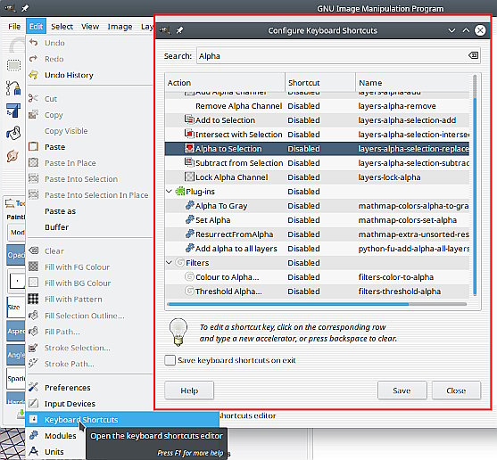Click the Paste In Place icon

pyautogui.click(x=33, y=163)
